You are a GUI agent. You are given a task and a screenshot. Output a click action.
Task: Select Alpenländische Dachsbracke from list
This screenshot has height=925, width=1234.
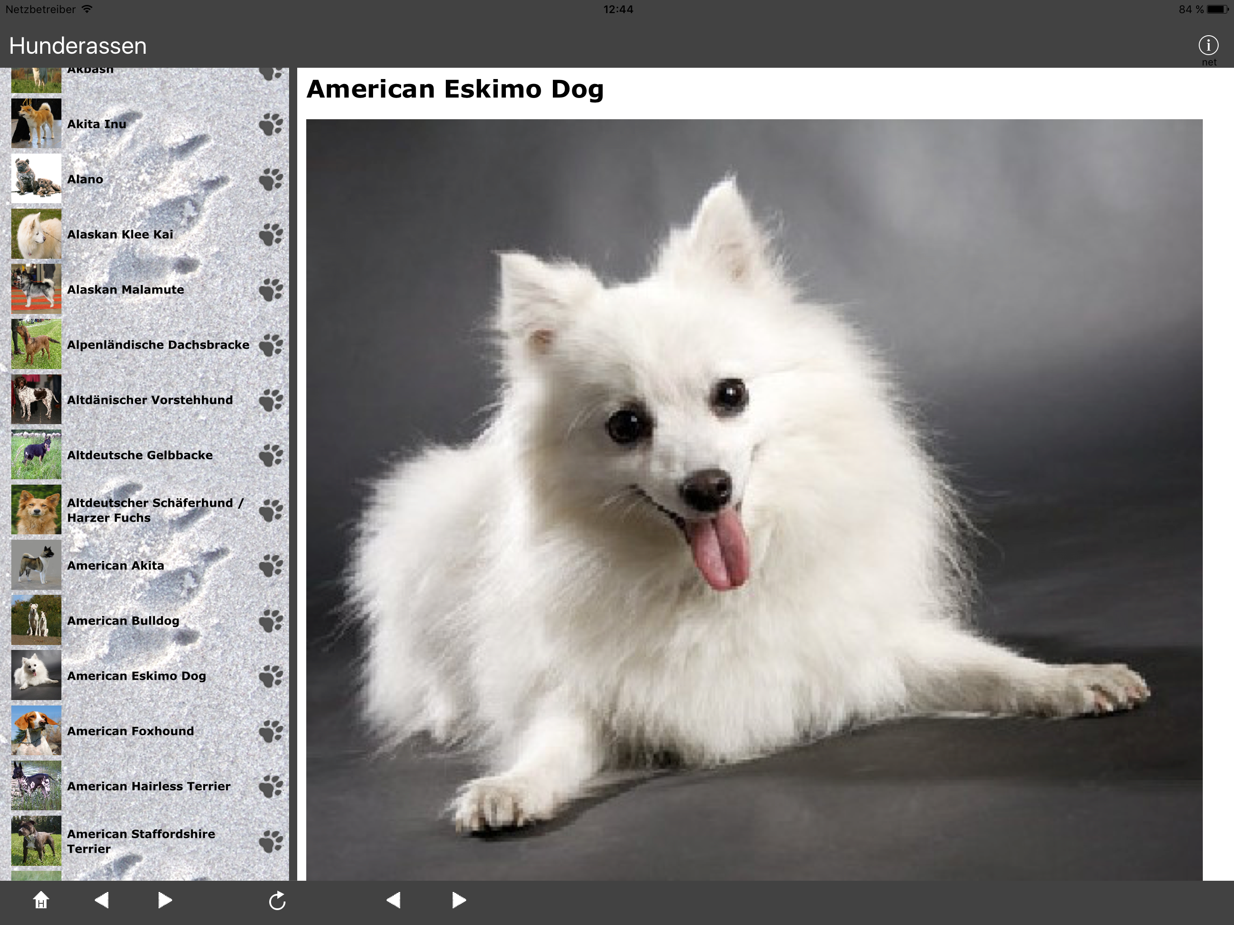pos(158,345)
